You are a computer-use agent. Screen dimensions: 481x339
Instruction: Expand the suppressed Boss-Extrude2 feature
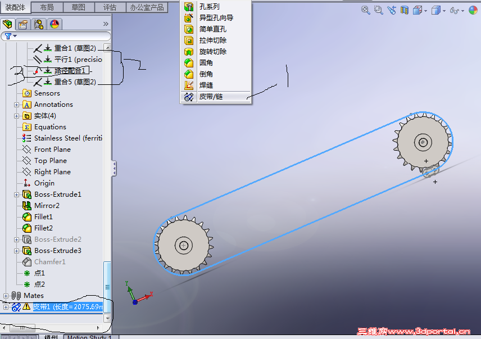16,239
